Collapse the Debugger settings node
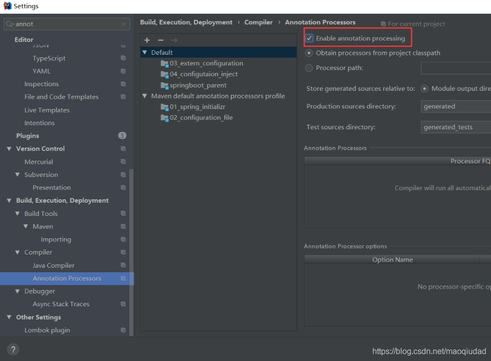Viewport: 491px width, 361px height. [x=18, y=291]
